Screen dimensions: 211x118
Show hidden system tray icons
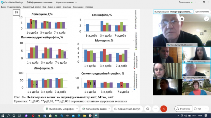coord(178,116)
